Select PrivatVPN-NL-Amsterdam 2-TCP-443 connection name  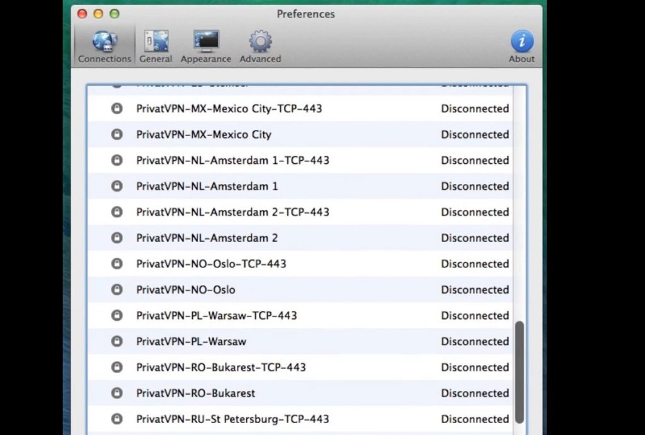(233, 212)
